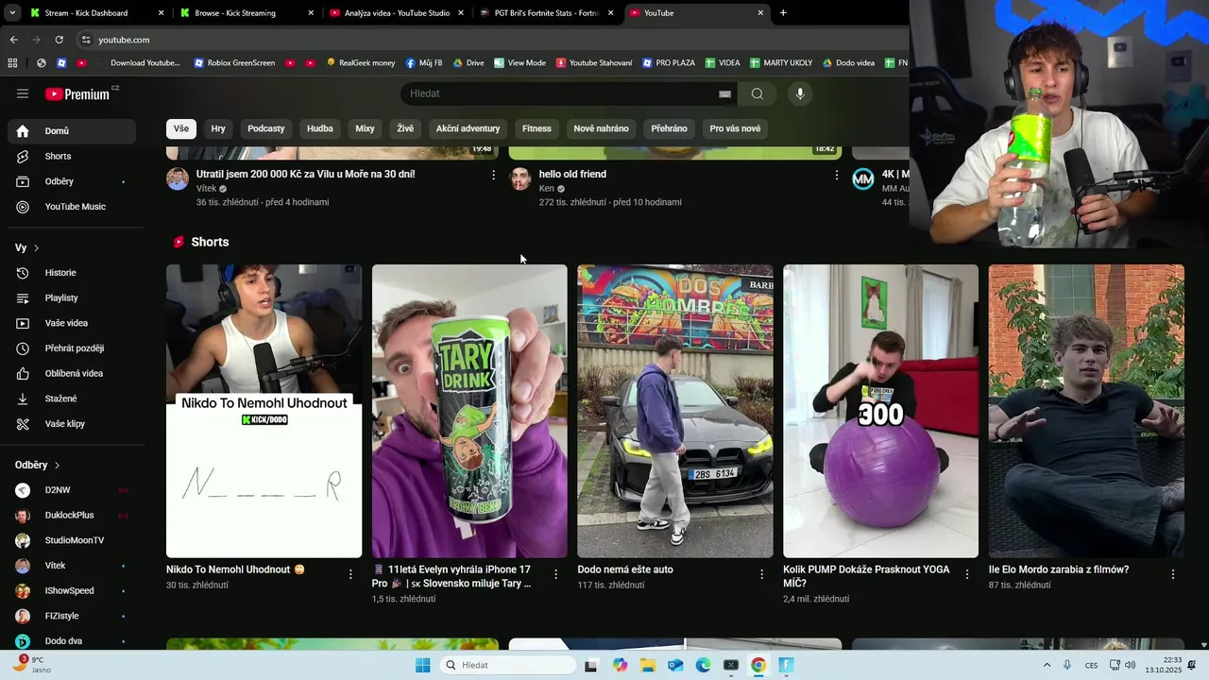The width and height of the screenshot is (1209, 680).
Task: Open the RealGeek money bookmark
Action: [x=361, y=63]
